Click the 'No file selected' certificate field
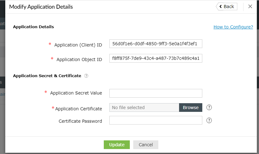 coord(144,108)
